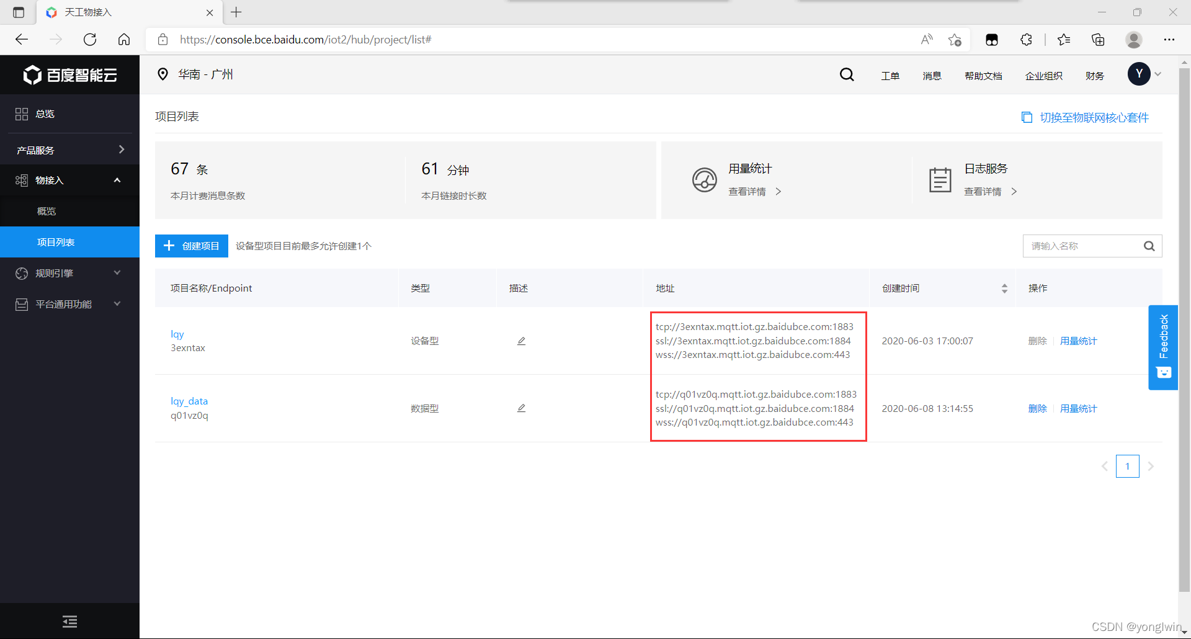Screen dimensions: 1191x639
Task: Edit description pencil for lqy row
Action: 521,341
